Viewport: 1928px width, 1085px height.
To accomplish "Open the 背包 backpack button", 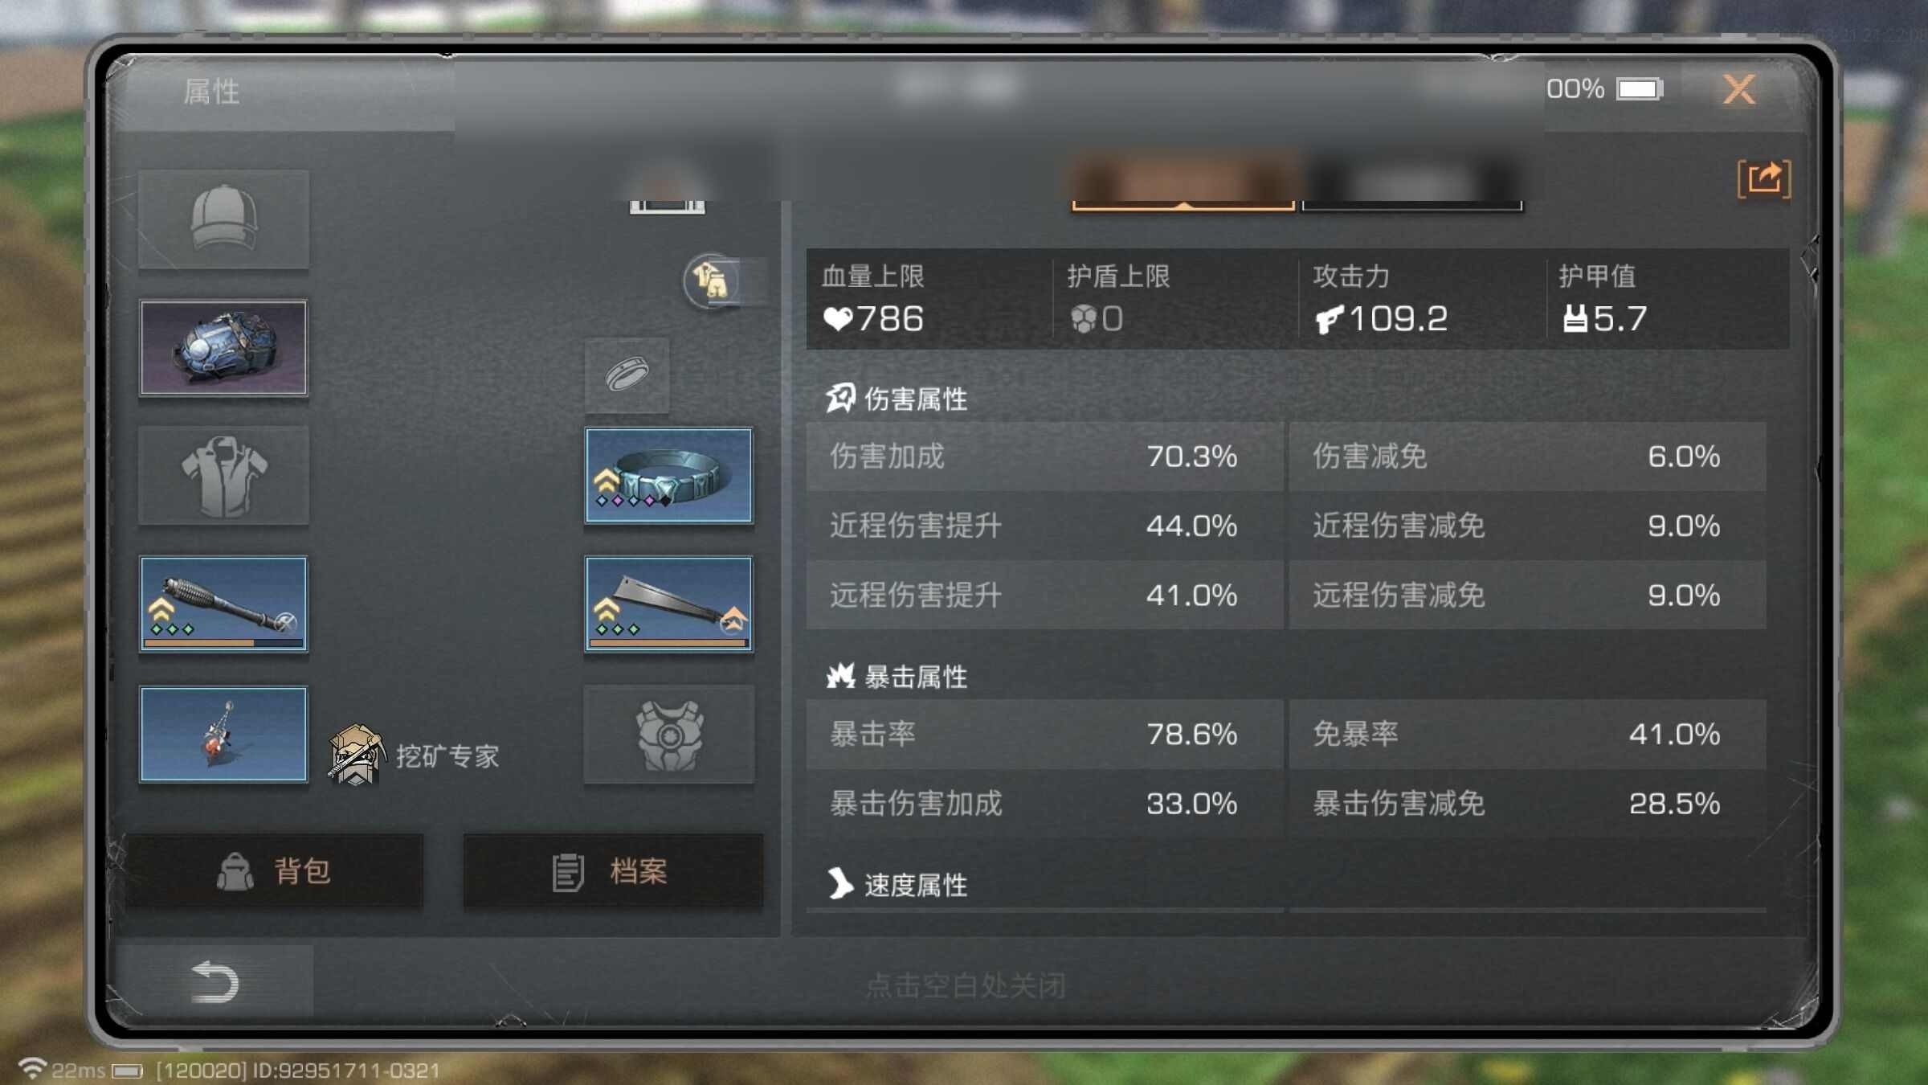I will coord(275,871).
